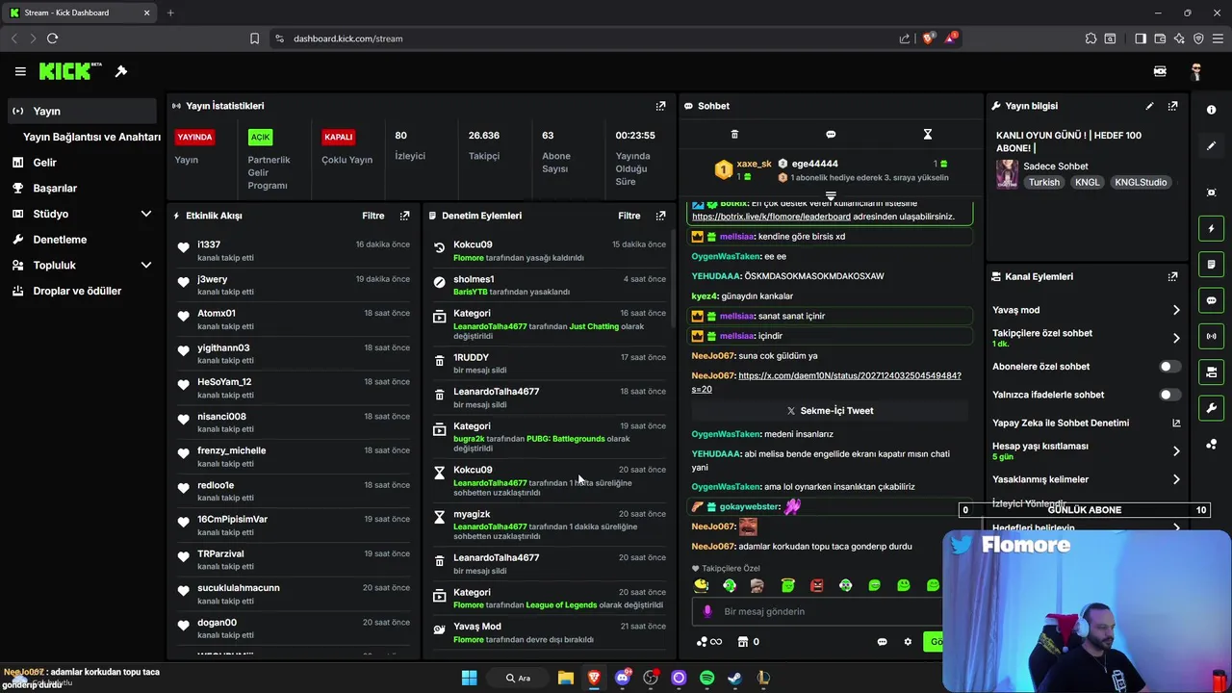Open the hamburger menu next to Kick logo
Screen dimensions: 1232x693
point(20,71)
